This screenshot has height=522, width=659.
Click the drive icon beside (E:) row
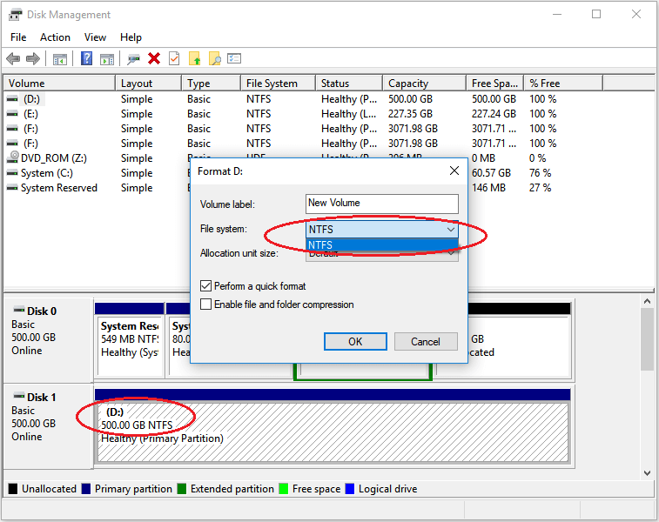point(12,114)
